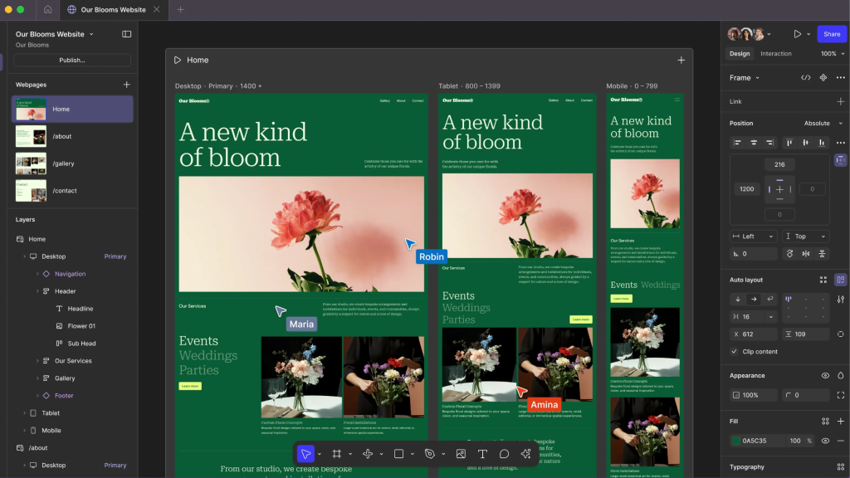The height and width of the screenshot is (478, 850).
Task: Select the Our Blooms Website tab
Action: 114,12
